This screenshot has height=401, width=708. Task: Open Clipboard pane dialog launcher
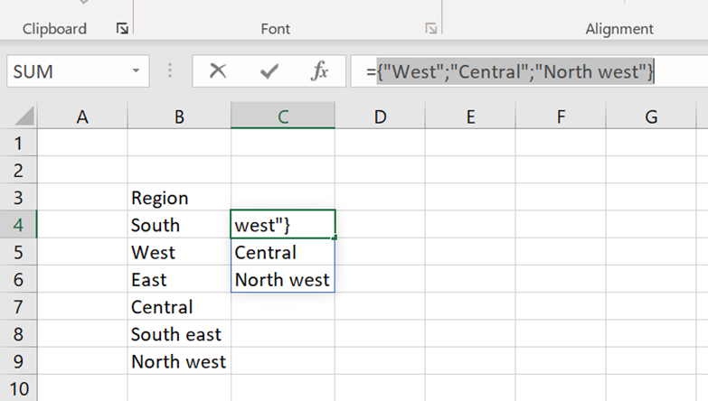click(122, 29)
